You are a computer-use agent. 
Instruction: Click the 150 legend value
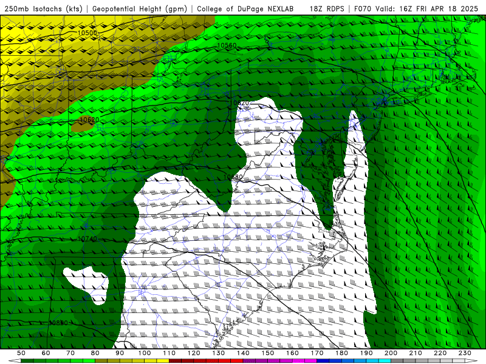coord(268,353)
